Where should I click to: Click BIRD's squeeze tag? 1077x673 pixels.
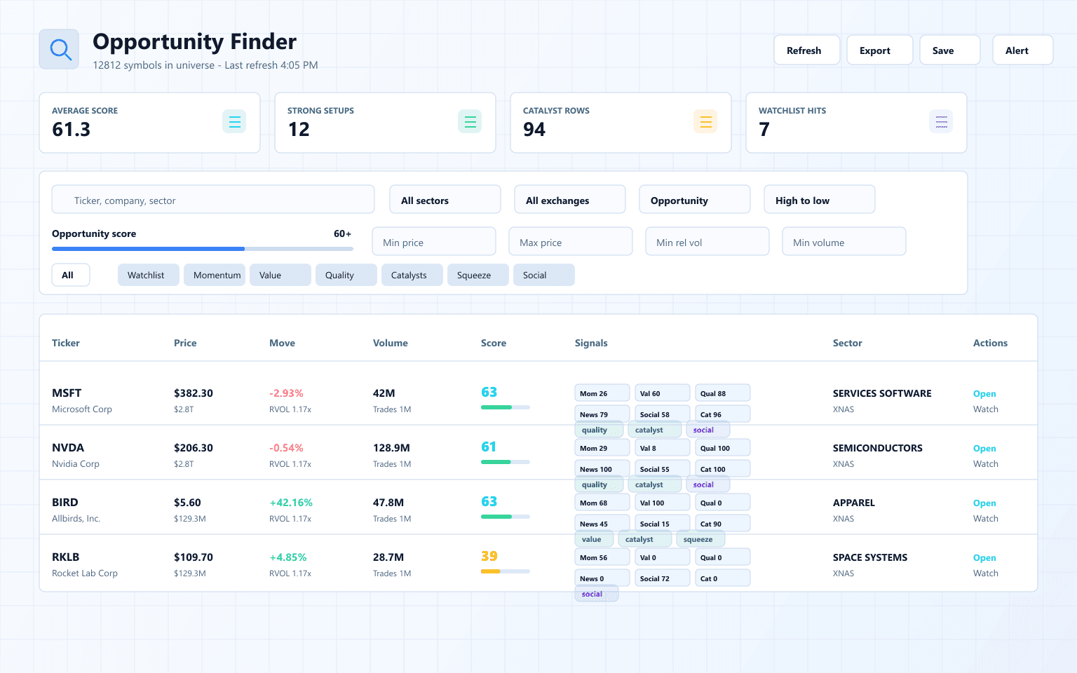[x=700, y=539]
